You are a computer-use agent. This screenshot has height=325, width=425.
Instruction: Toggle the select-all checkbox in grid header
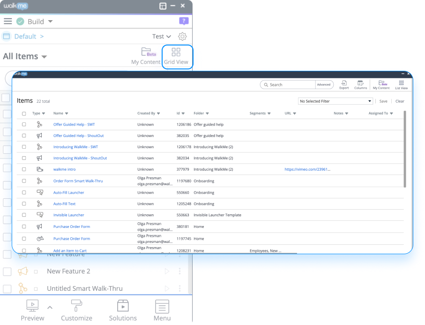tap(24, 113)
